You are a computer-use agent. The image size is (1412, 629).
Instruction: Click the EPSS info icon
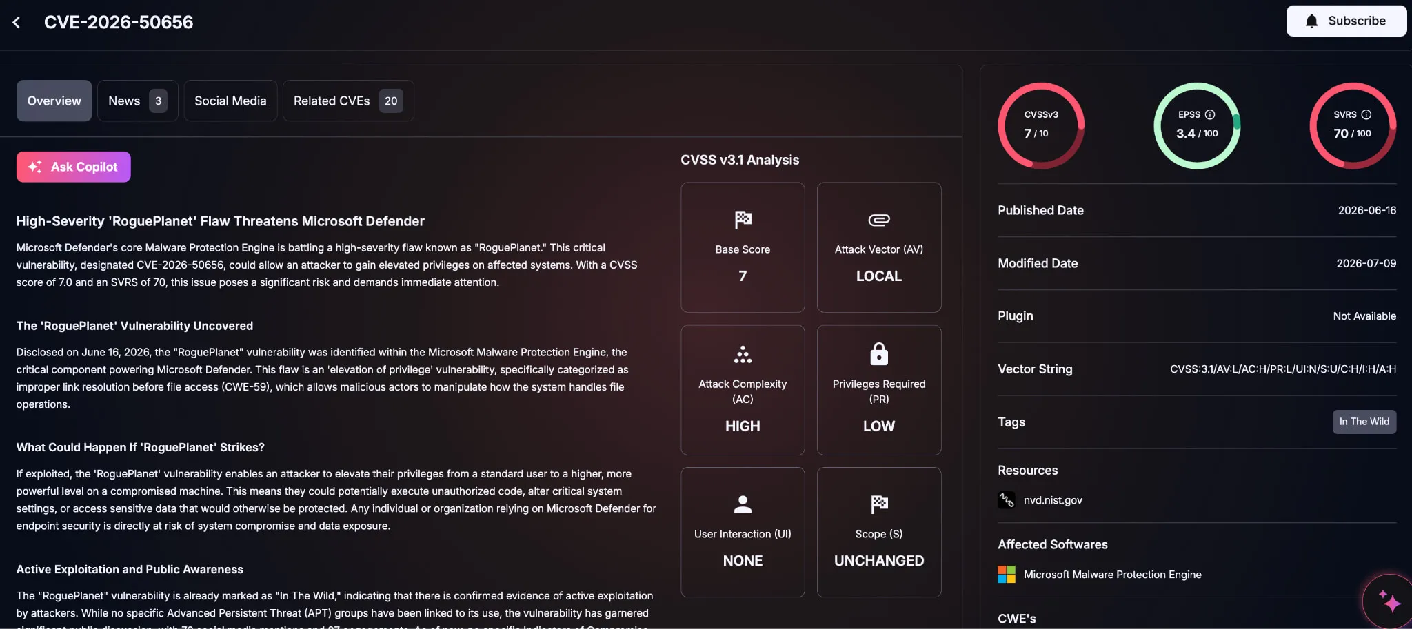click(x=1210, y=114)
